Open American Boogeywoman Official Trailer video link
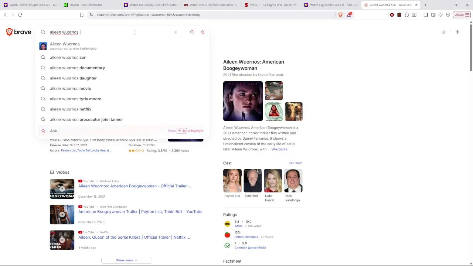473x266 pixels. (135, 186)
